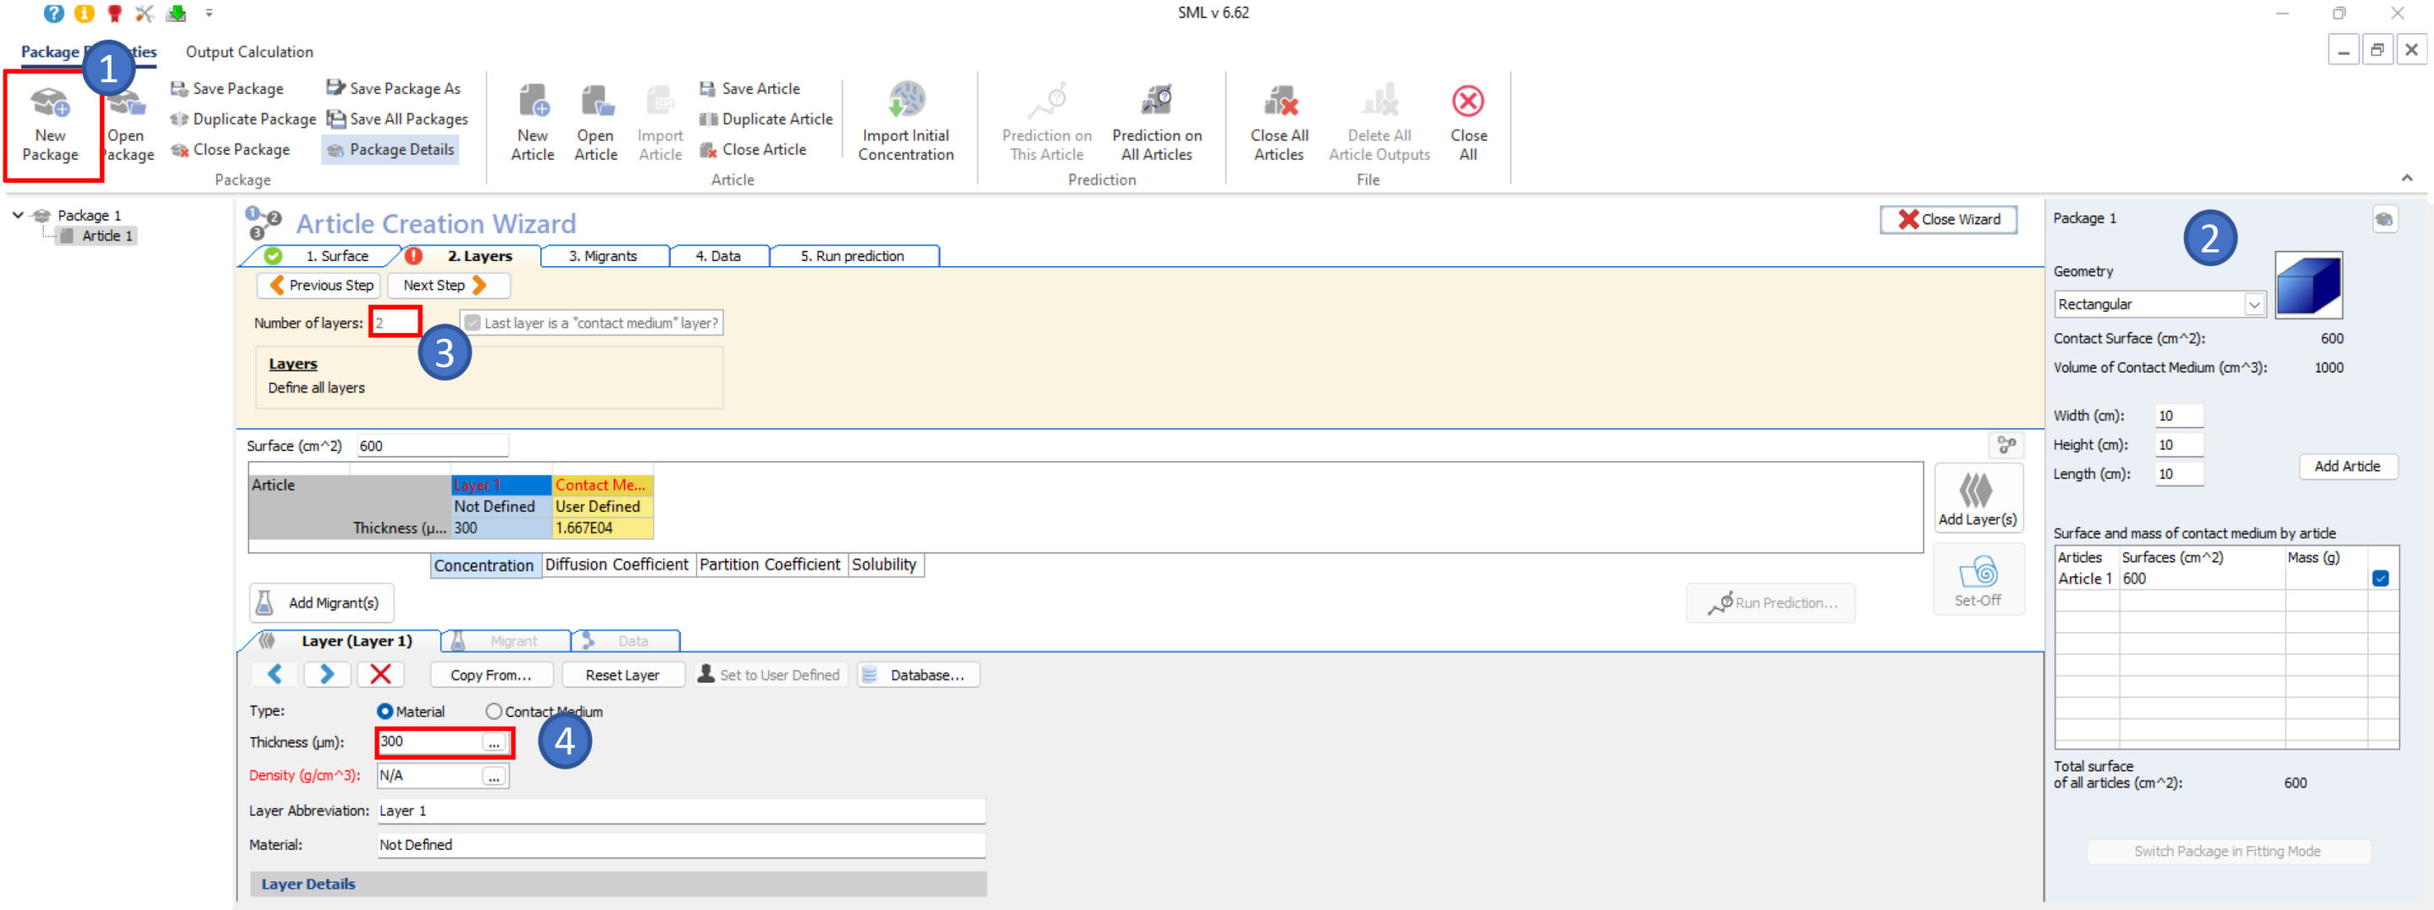The image size is (2434, 910).
Task: Open the Geometry Rectangular dropdown
Action: pos(2253,304)
